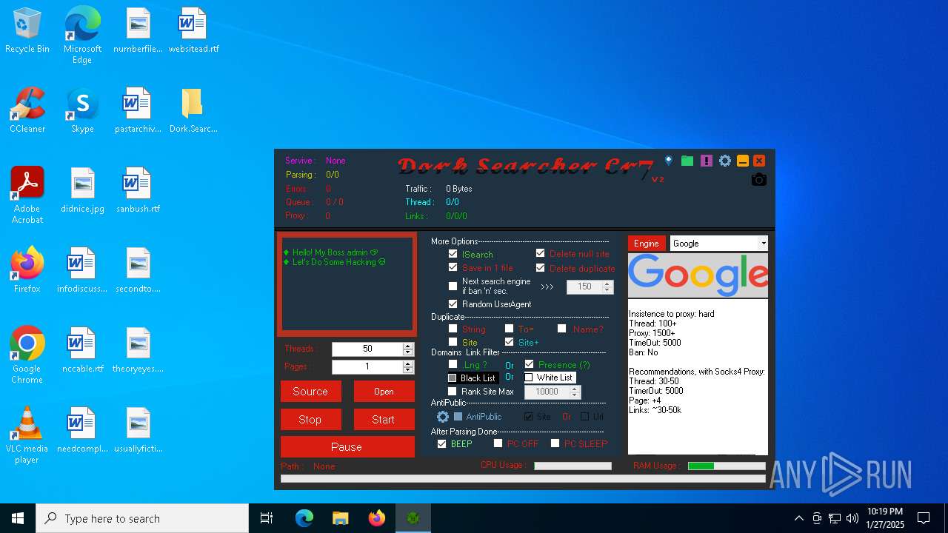Toggle Save in 1 file checkbox
Image resolution: width=948 pixels, height=533 pixels.
pos(453,268)
